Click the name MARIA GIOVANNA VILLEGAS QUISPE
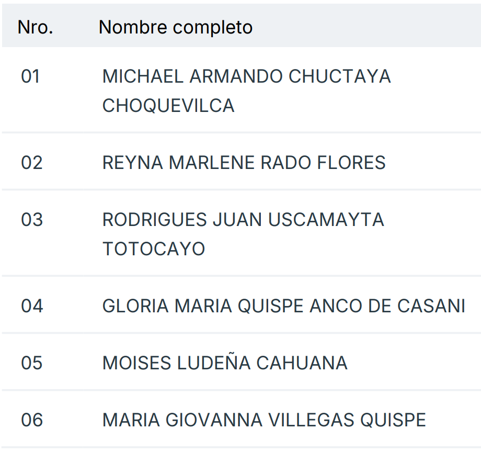The image size is (481, 452). click(264, 420)
